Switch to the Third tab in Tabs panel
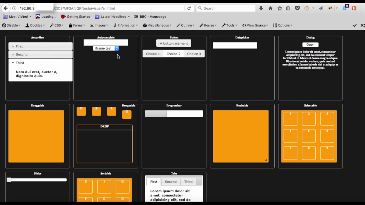365x205 pixels. click(x=188, y=182)
